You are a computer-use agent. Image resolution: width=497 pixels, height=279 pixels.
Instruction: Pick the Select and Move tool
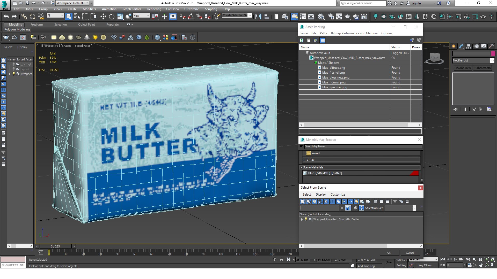pos(103,17)
